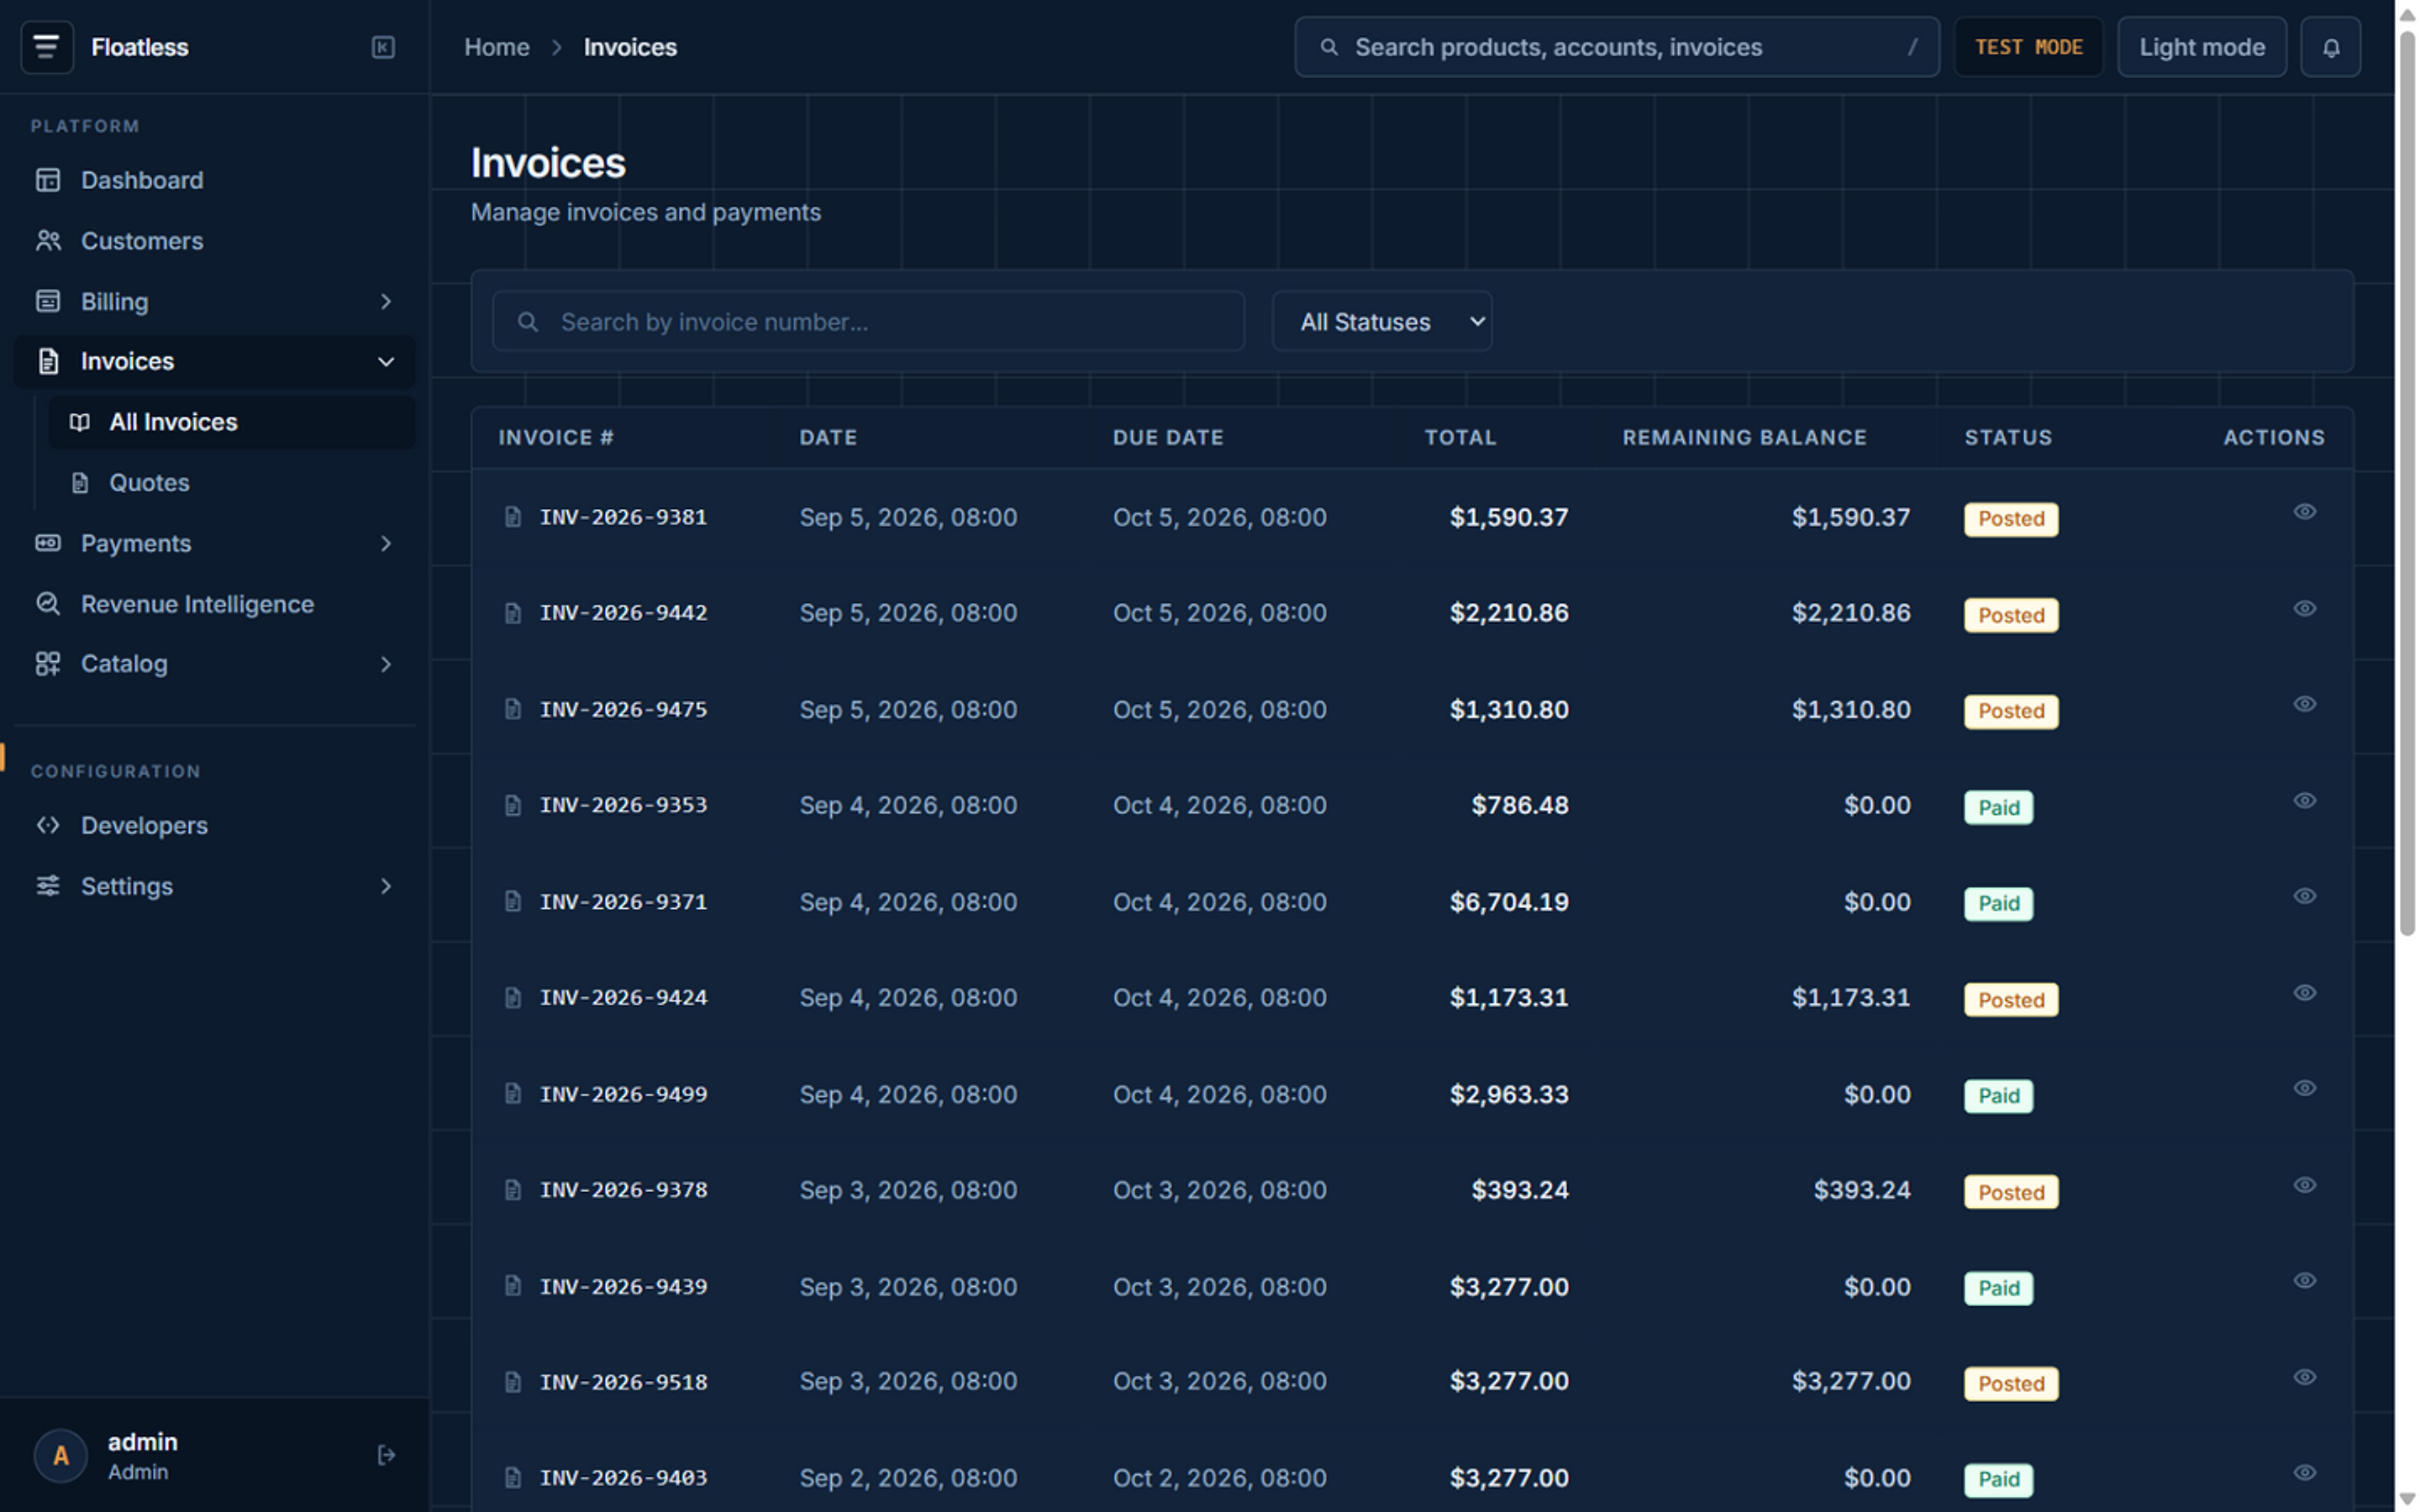The width and height of the screenshot is (2420, 1512).
Task: Click document icon beside INV-2026-9499
Action: 513,1093
